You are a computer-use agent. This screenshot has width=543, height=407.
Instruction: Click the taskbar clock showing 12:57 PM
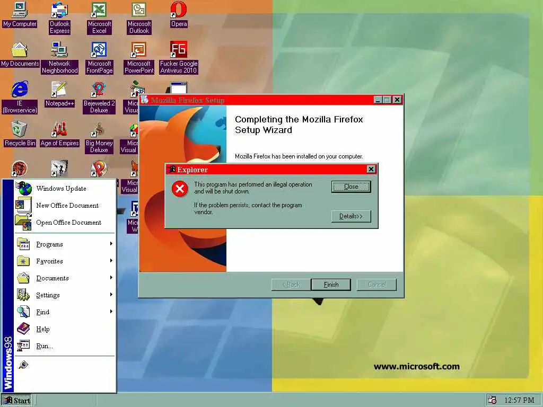point(519,400)
